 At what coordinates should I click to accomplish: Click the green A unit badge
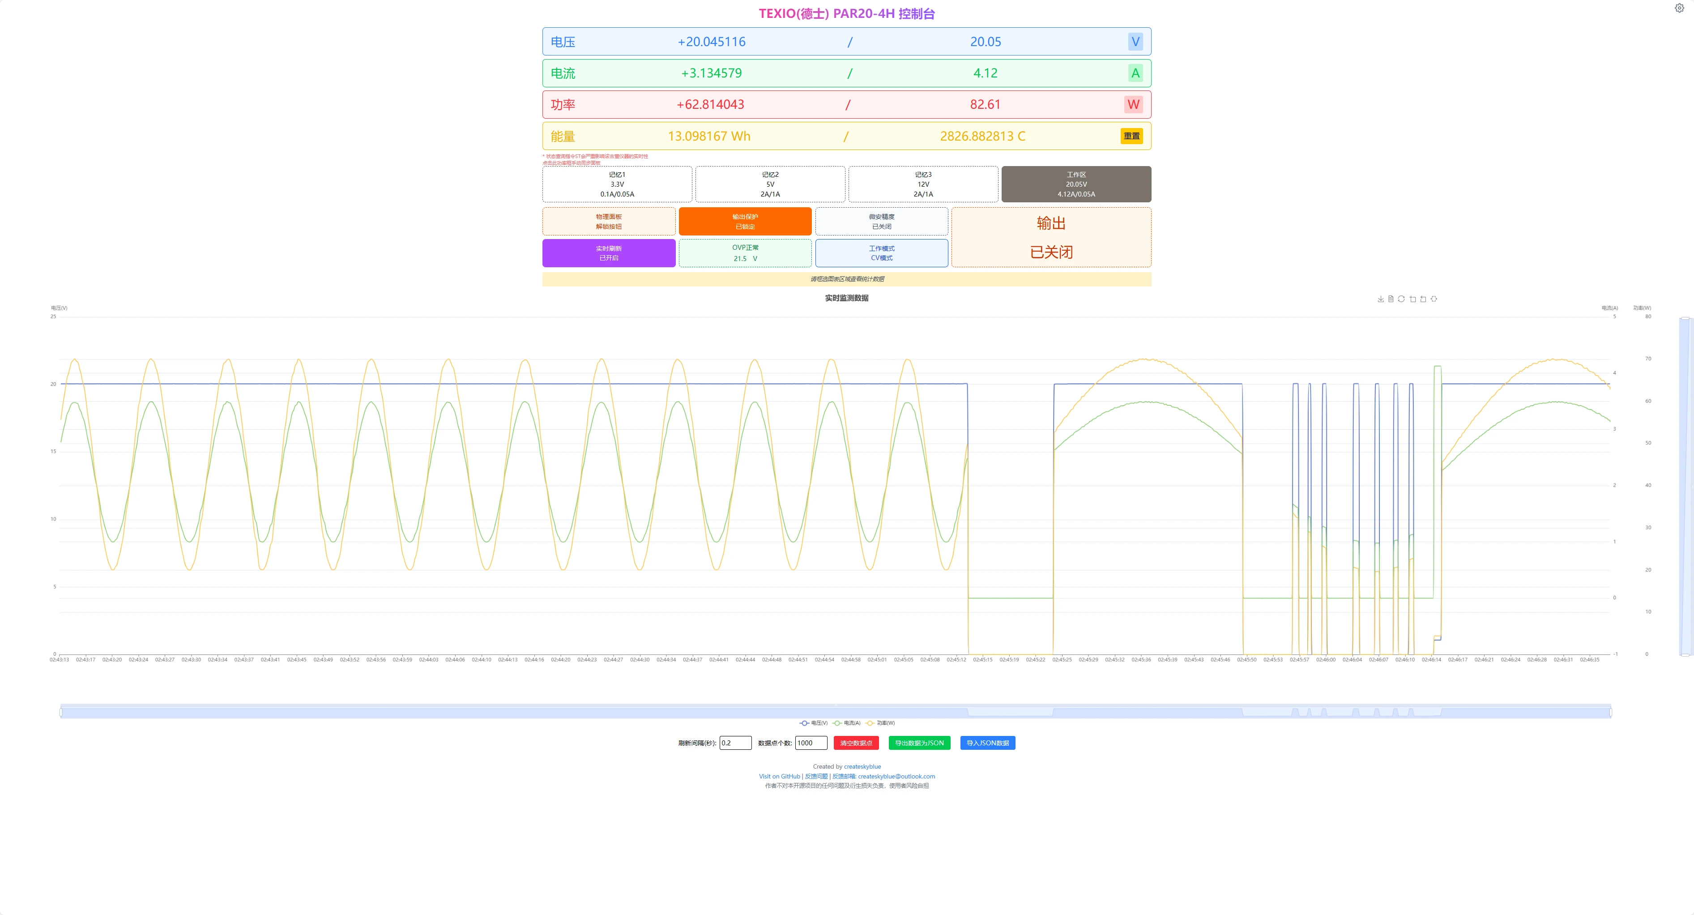click(x=1135, y=73)
